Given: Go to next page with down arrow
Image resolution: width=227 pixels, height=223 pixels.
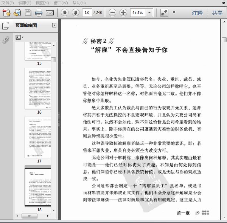Looking at the screenshot, I should [76, 12].
